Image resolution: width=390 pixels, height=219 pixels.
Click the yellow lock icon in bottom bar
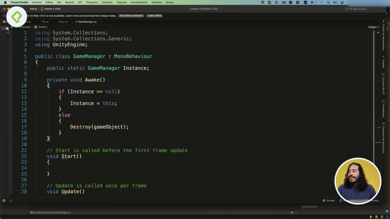(371, 217)
